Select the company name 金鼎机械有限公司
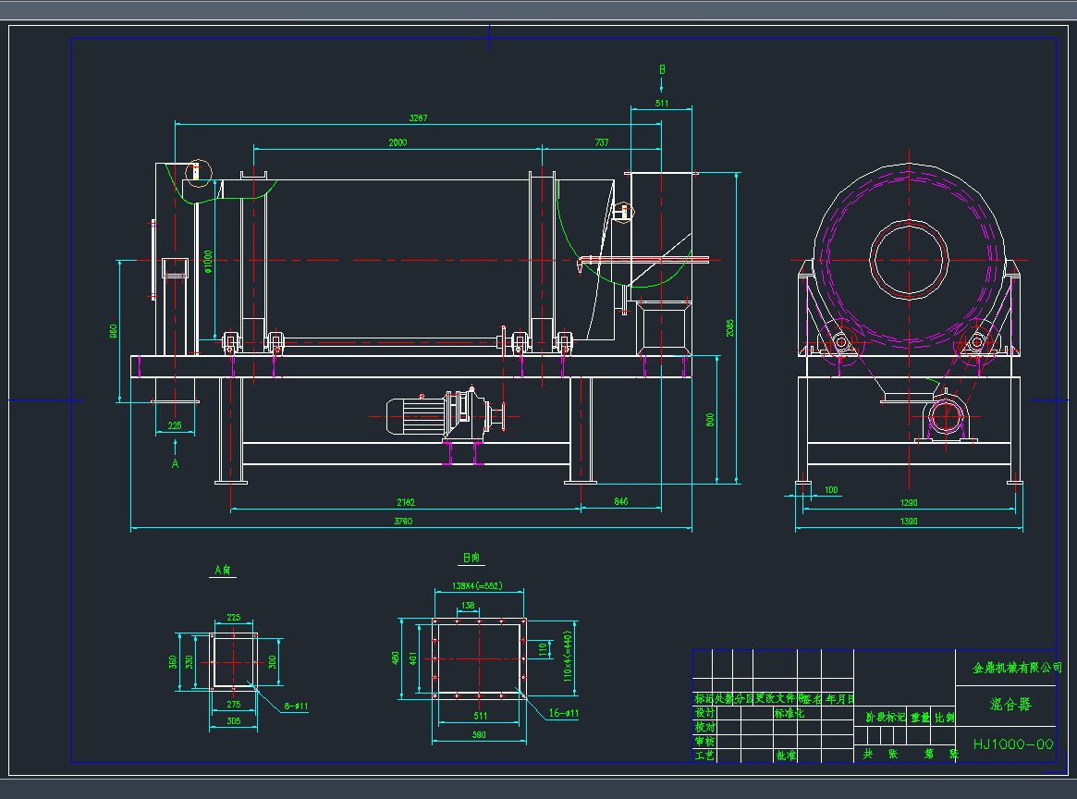Image resolution: width=1077 pixels, height=799 pixels. (1017, 667)
